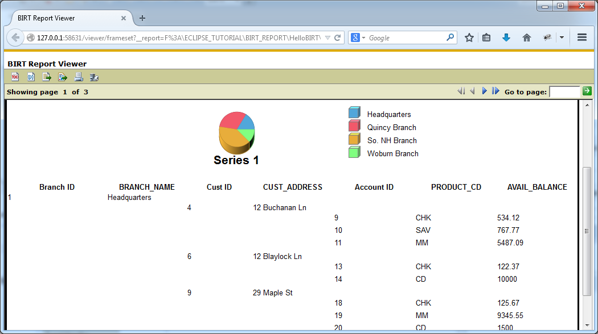The height and width of the screenshot is (334, 598).
Task: Go to the next report page
Action: [484, 91]
